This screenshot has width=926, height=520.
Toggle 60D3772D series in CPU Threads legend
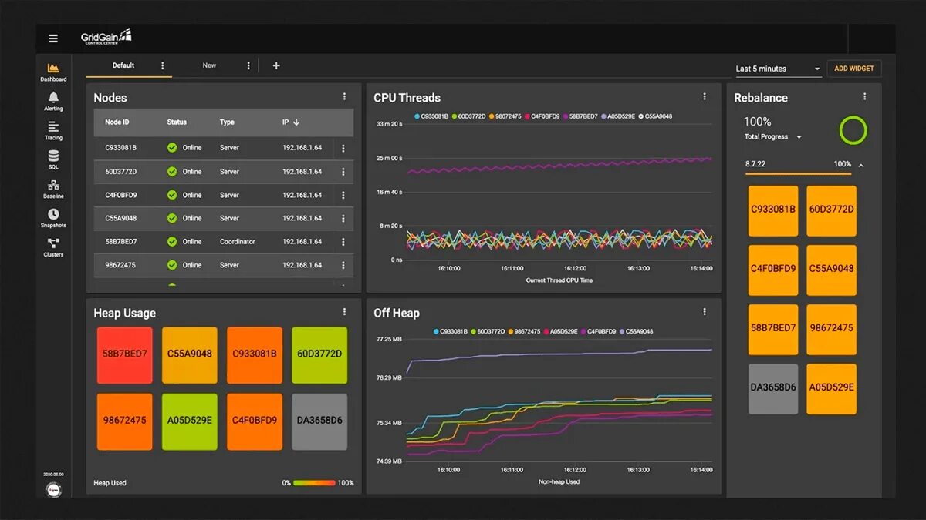tap(468, 116)
